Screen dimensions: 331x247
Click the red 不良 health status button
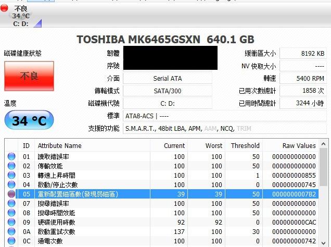[x=29, y=76]
